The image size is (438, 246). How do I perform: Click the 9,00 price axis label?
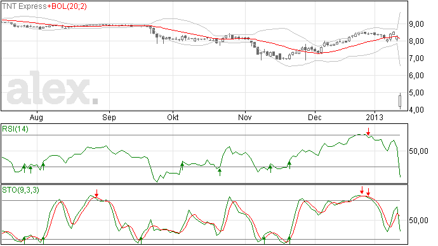point(416,24)
